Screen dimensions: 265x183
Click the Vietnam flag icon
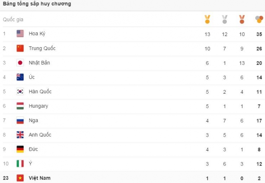(20, 178)
